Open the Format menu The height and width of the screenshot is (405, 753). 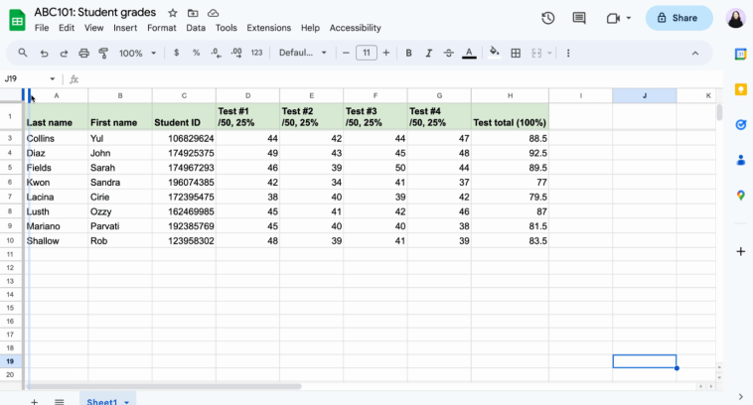click(x=161, y=28)
